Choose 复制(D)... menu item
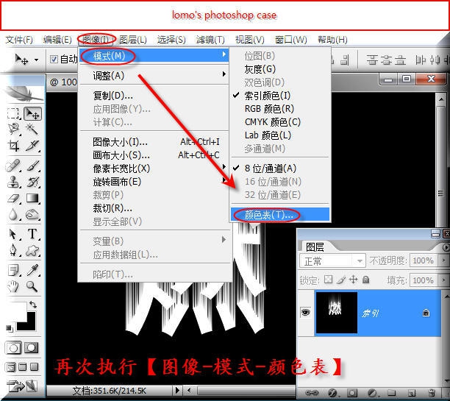Screen dimensions: 450x401 [154, 95]
